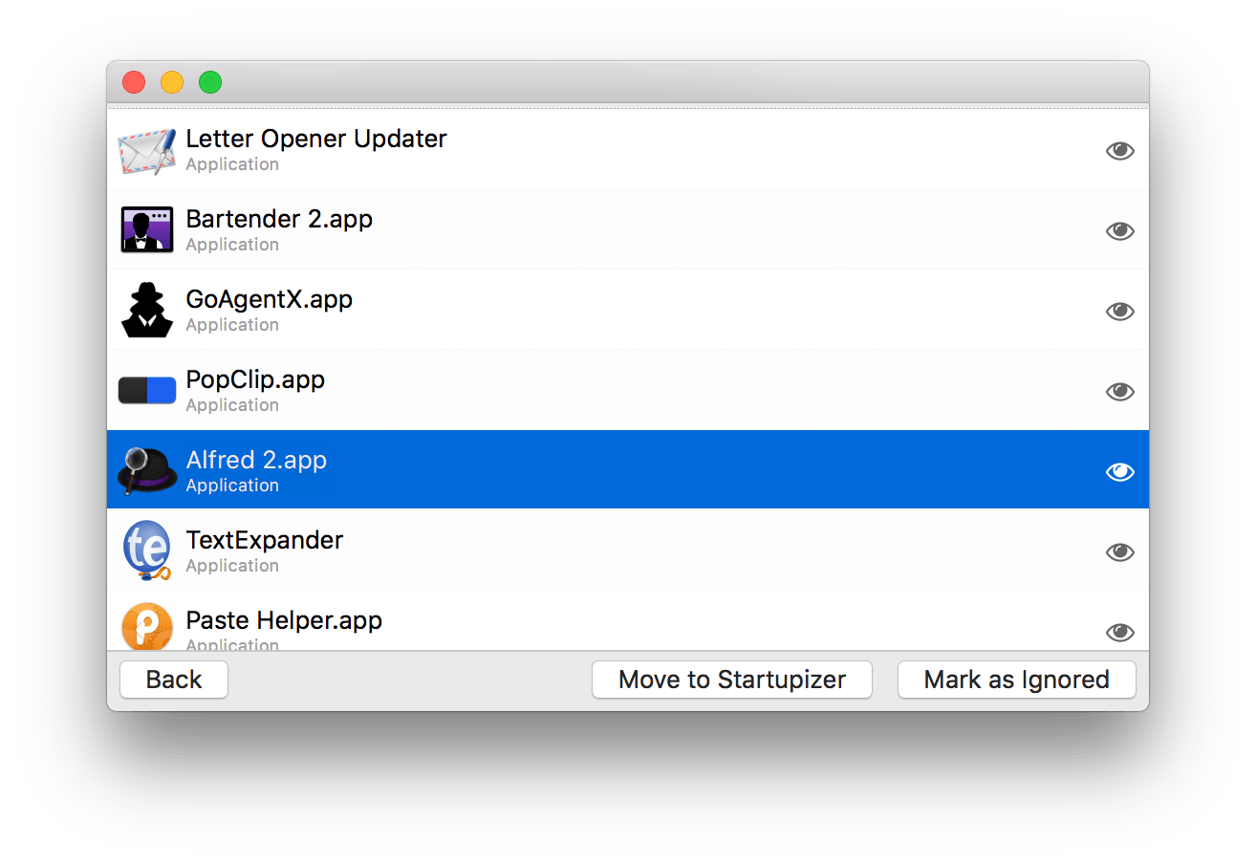Click the PopClip.app switch icon
Screen dimensions: 1256x864
[x=147, y=390]
